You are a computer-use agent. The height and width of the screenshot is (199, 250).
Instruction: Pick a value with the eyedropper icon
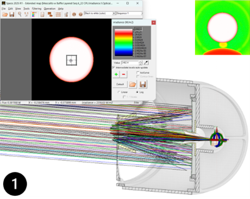(146, 63)
